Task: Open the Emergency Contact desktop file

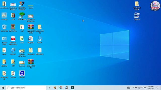Action: click(13, 6)
